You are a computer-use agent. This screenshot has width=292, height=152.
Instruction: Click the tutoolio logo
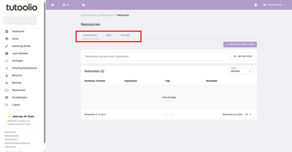pyautogui.click(x=22, y=7)
